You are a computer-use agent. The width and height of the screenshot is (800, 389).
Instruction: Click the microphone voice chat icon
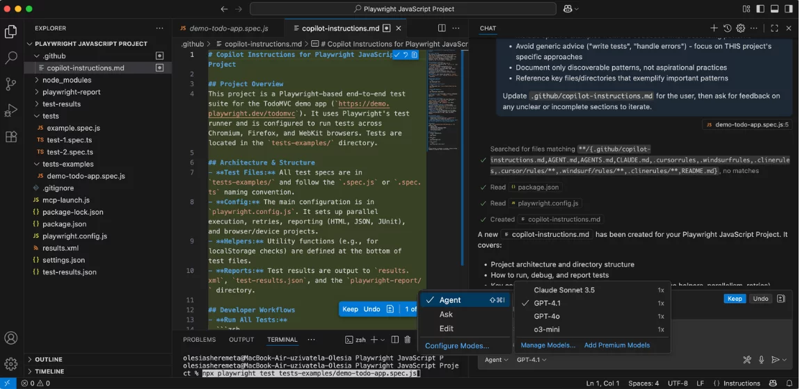point(762,360)
